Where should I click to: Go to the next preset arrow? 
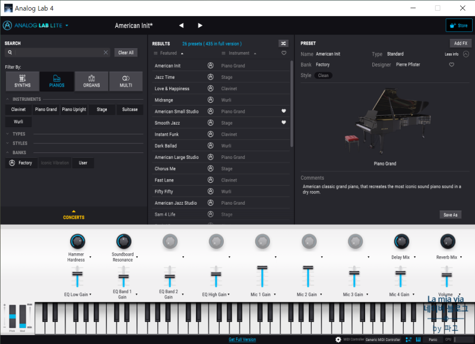tap(200, 26)
